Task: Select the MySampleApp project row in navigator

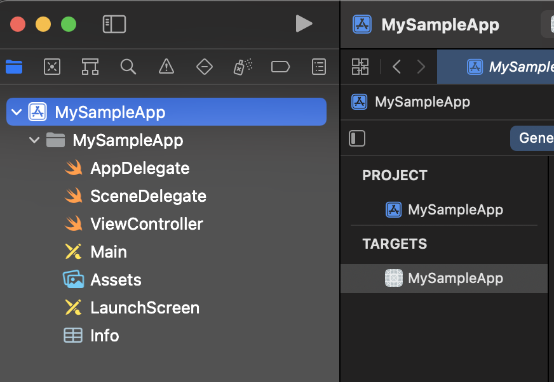Action: pyautogui.click(x=166, y=112)
